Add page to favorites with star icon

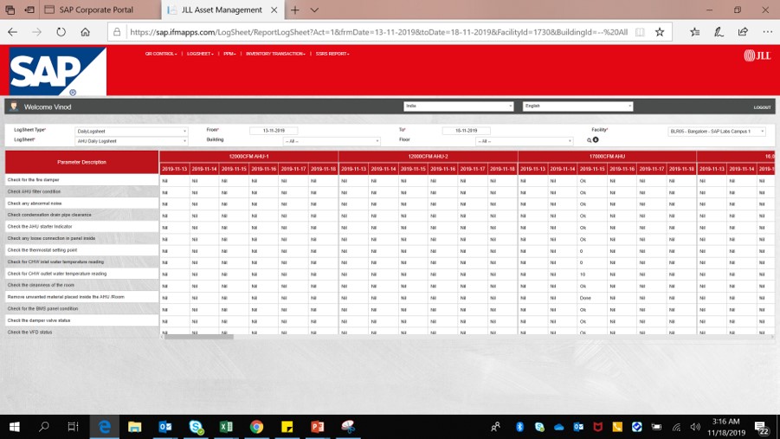(x=660, y=32)
